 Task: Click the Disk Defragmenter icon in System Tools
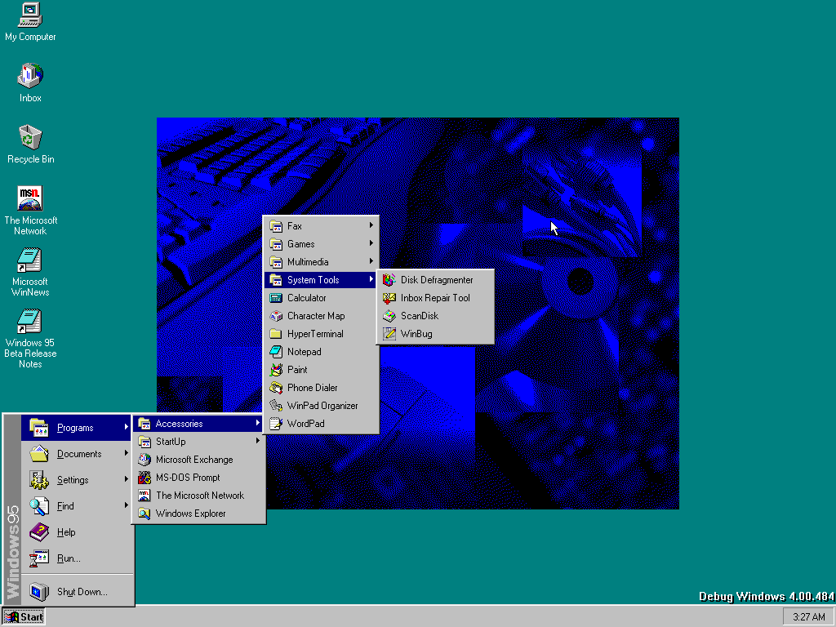389,280
